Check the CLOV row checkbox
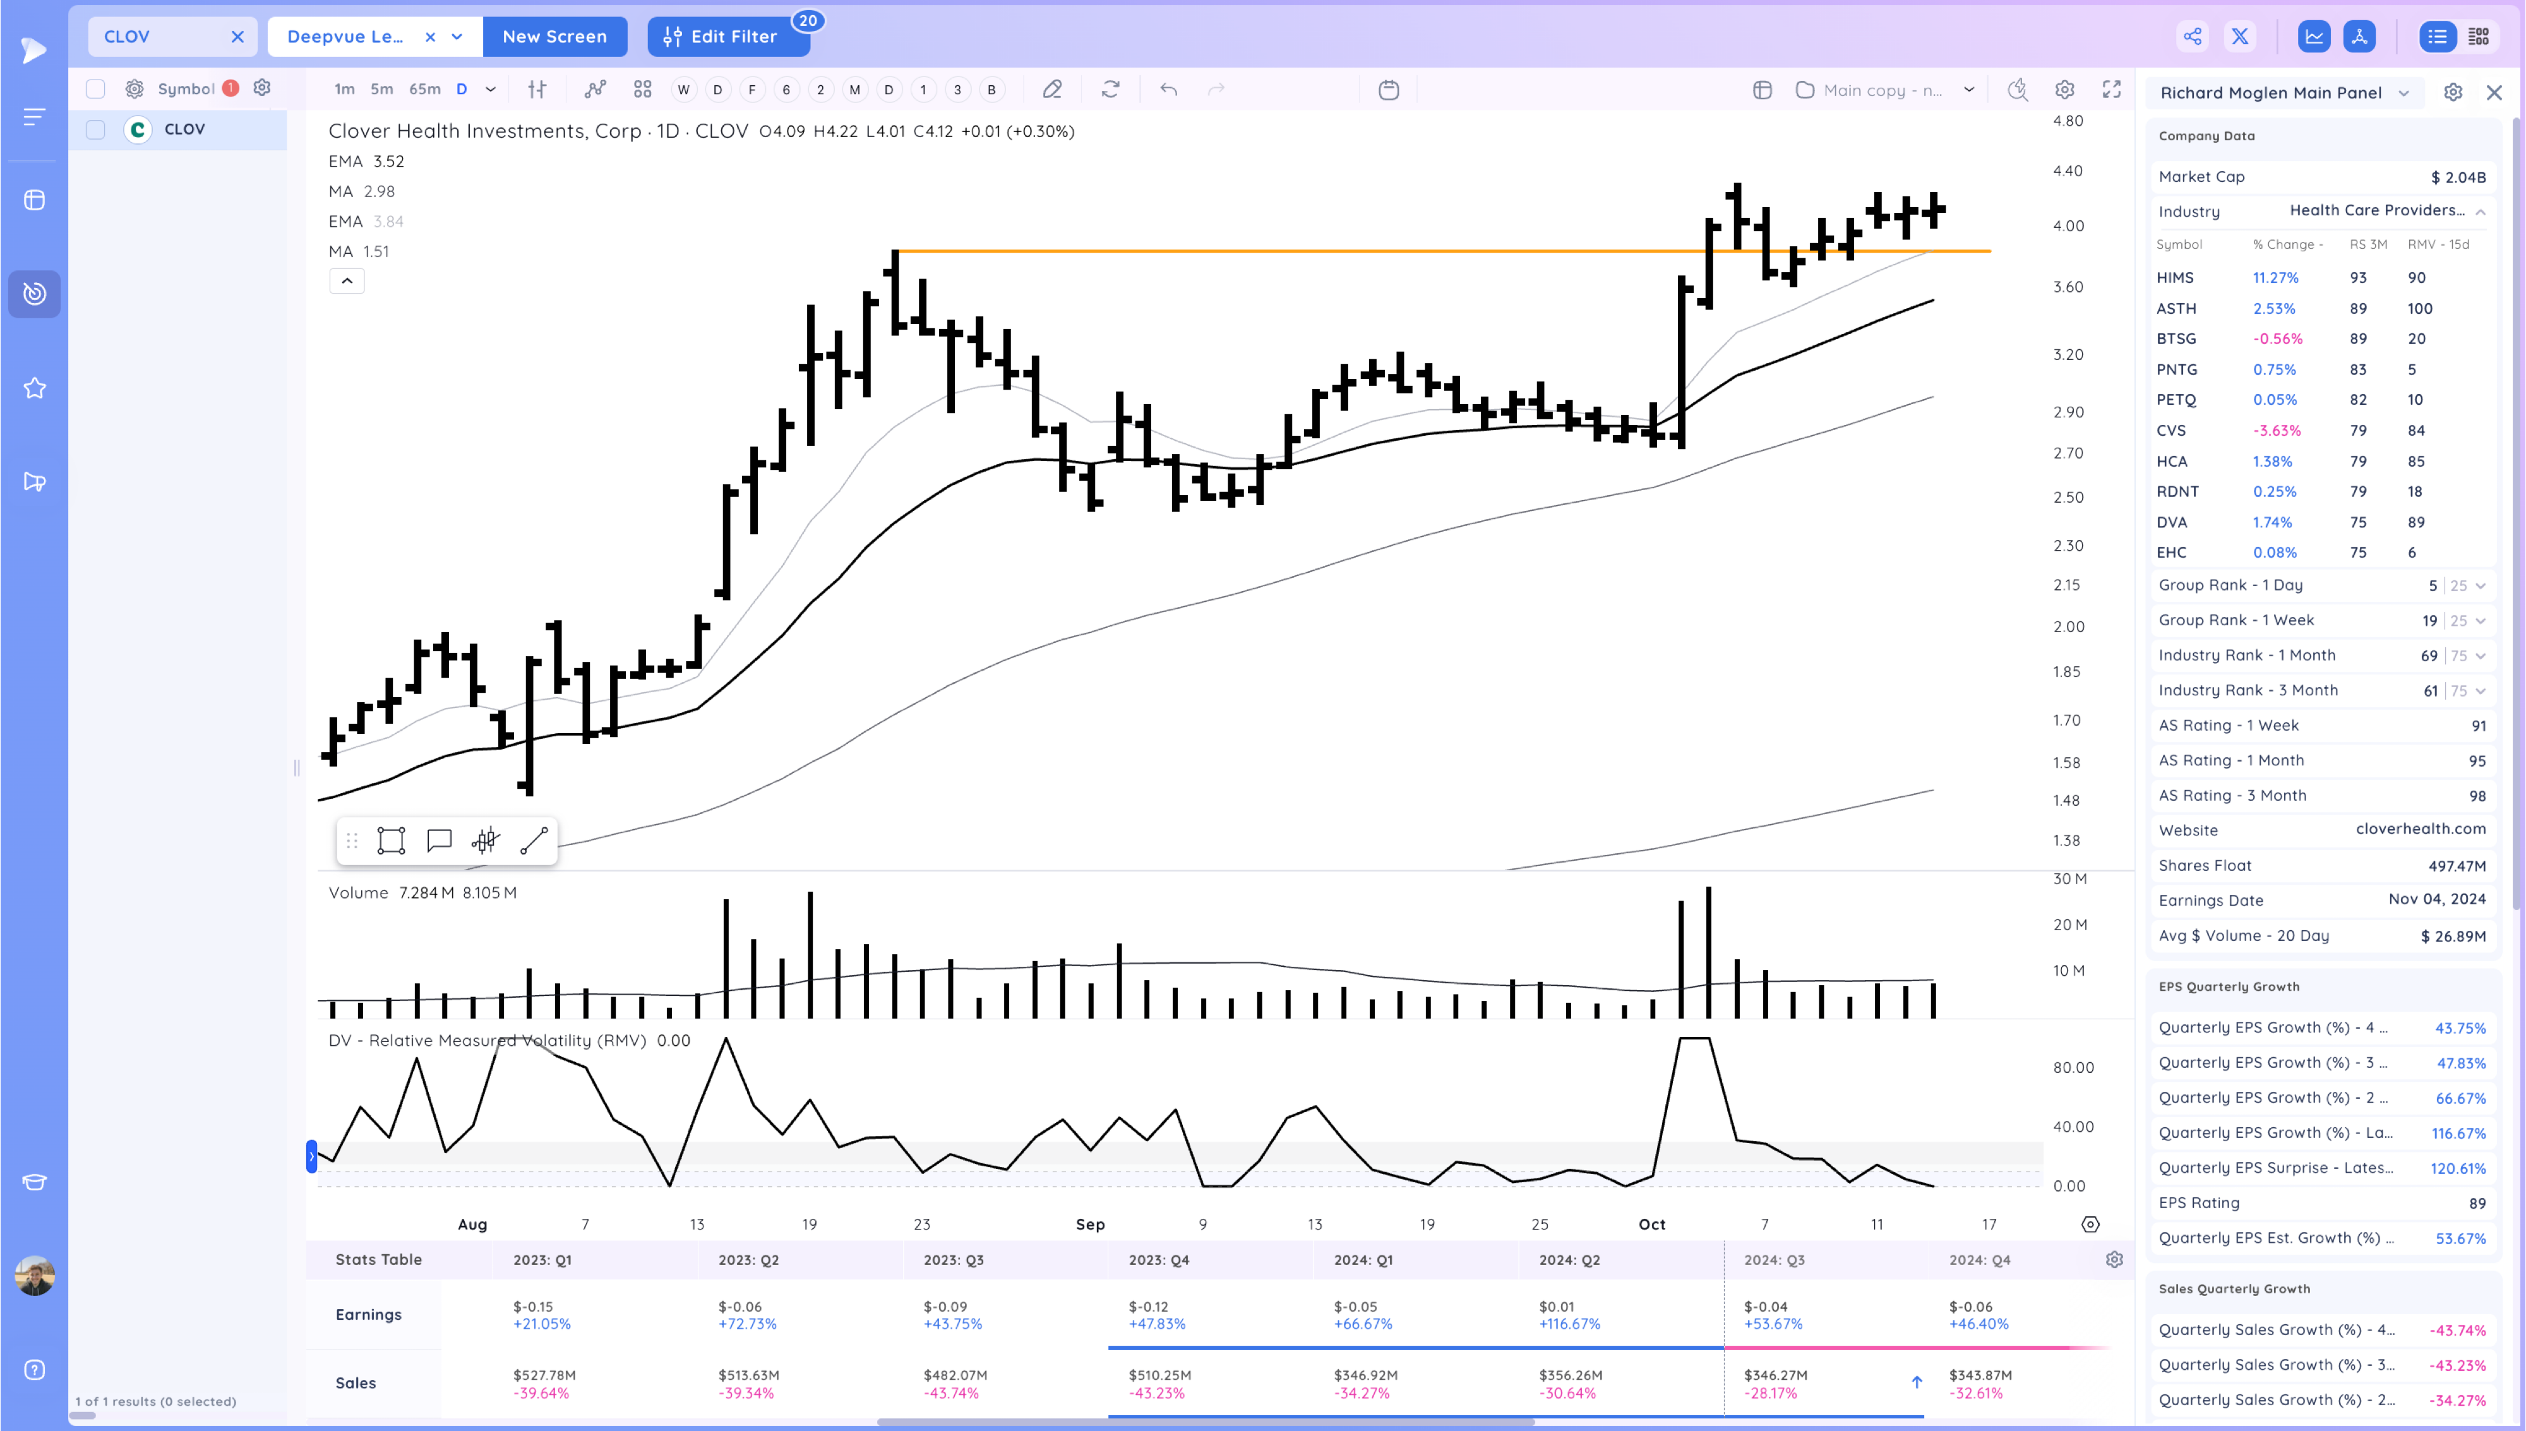Viewport: 2526px width, 1431px height. tap(95, 129)
